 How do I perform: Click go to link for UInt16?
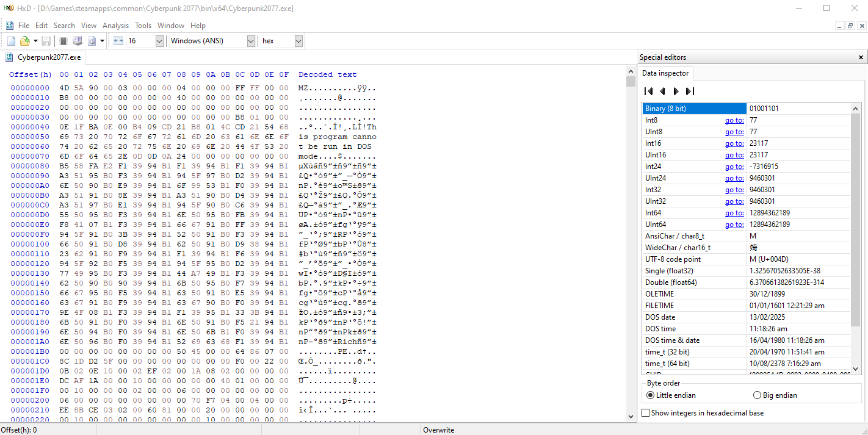pyautogui.click(x=734, y=155)
